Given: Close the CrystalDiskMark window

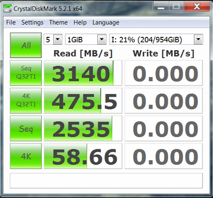Looking at the screenshot, I should pyautogui.click(x=196, y=7).
